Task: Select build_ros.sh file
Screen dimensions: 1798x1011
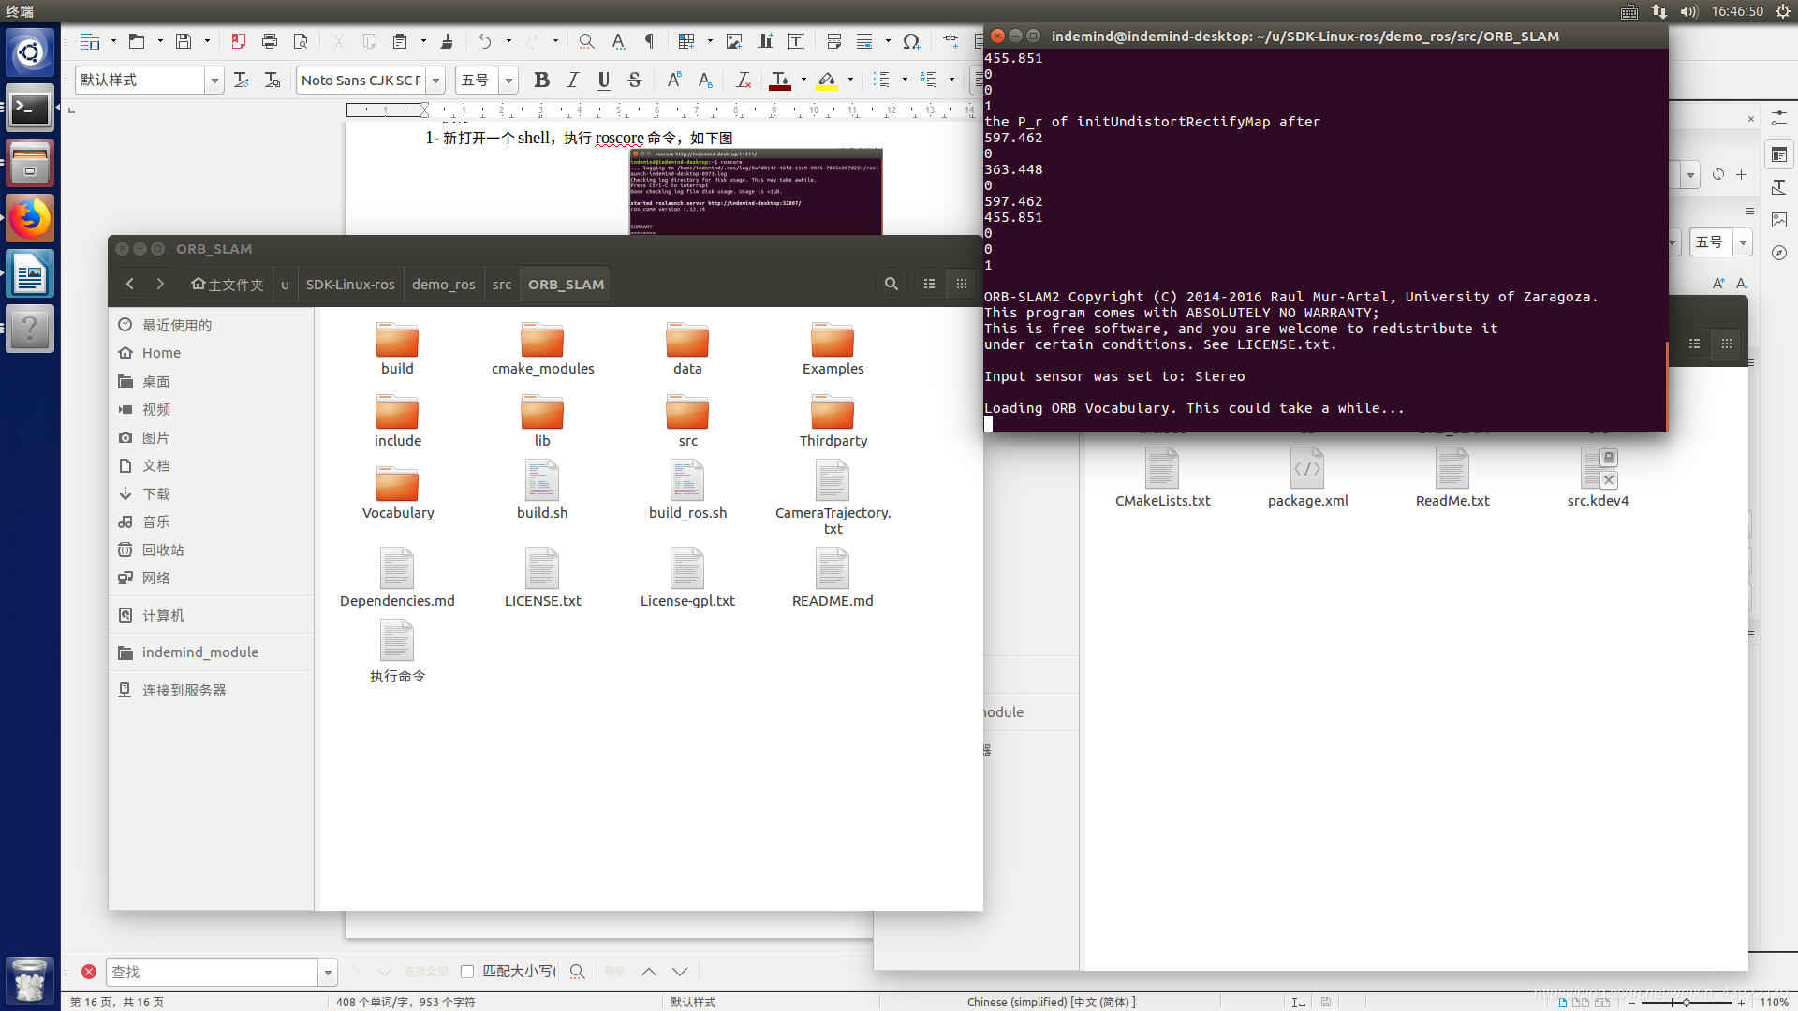Action: [x=687, y=490]
